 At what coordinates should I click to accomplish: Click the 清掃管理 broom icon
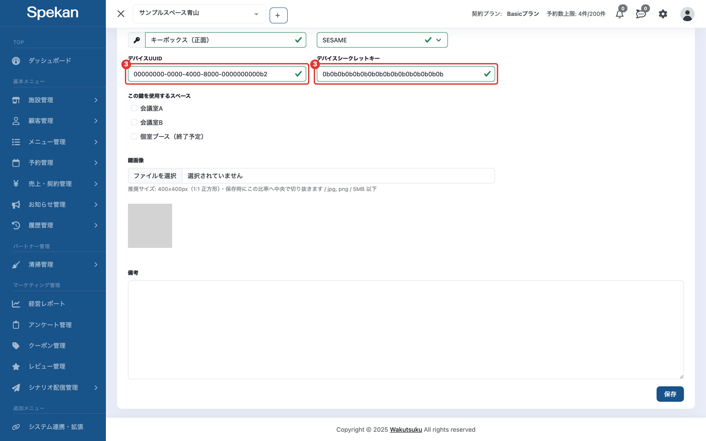click(16, 265)
